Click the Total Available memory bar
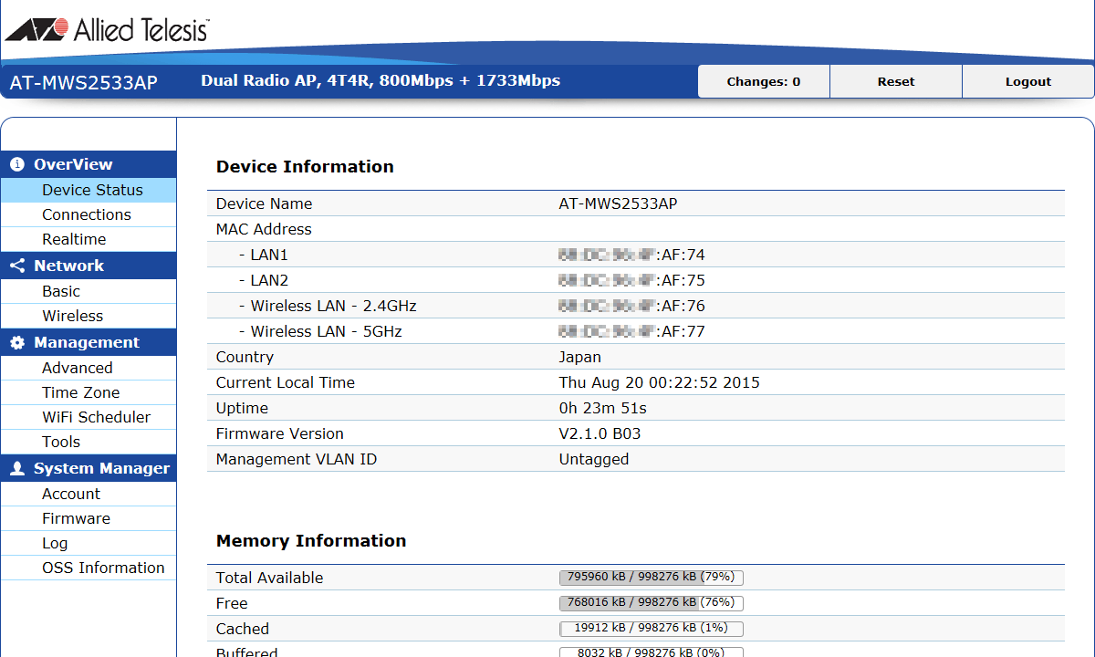The height and width of the screenshot is (657, 1095). click(x=652, y=578)
